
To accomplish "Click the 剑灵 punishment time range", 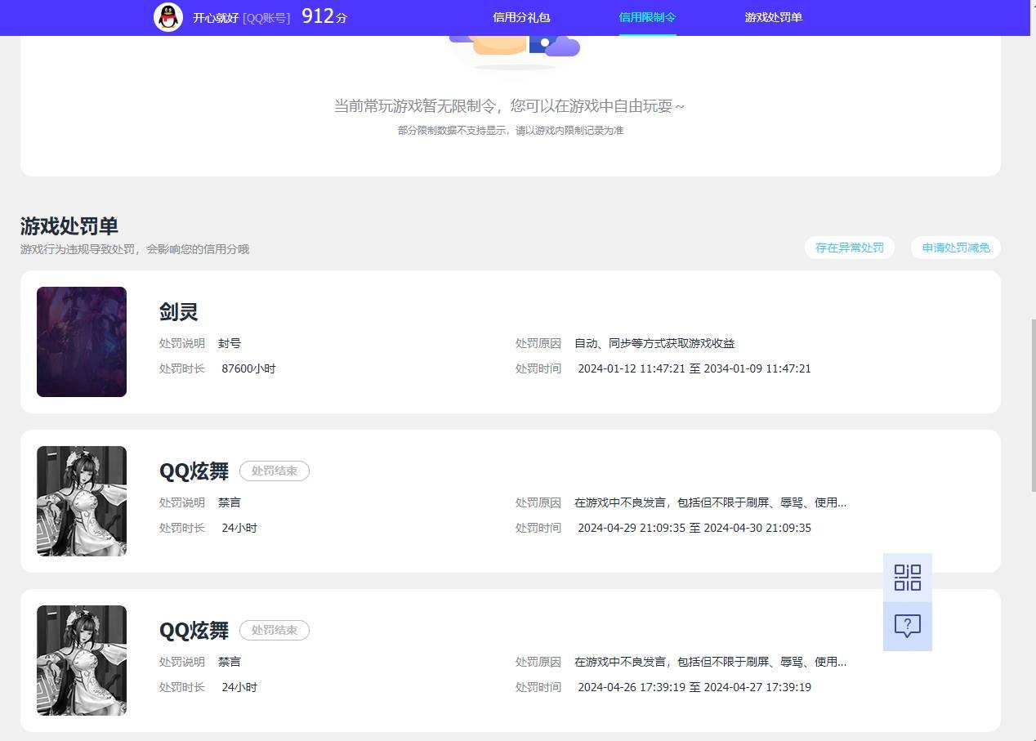I will coord(694,368).
